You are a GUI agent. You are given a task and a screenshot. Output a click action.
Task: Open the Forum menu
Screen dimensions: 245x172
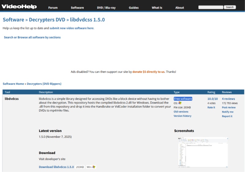click(53, 8)
